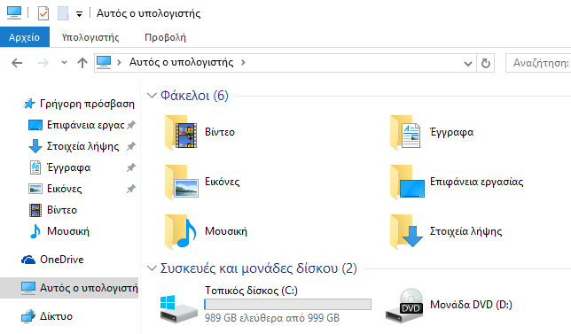Open the Customize Quick Access Toolbar dropdown

[79, 14]
